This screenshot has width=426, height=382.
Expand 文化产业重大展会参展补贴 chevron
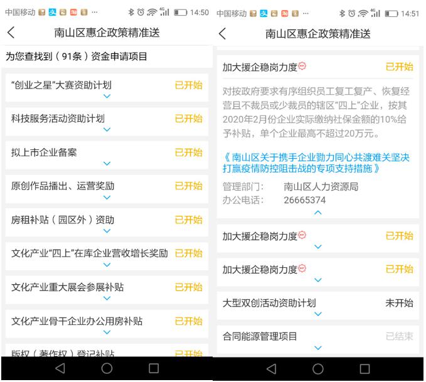click(107, 298)
